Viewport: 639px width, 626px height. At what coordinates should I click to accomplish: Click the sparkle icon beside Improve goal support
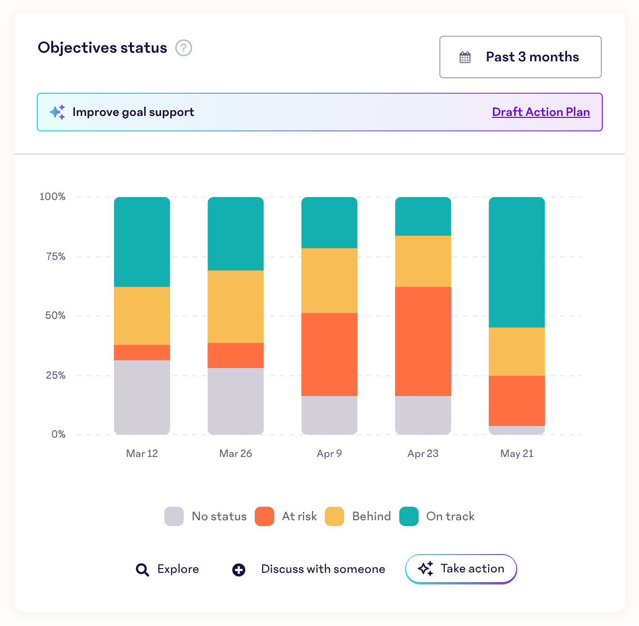coord(58,112)
